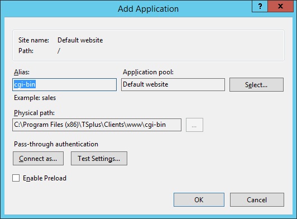Click inside the Physical path field

point(97,125)
